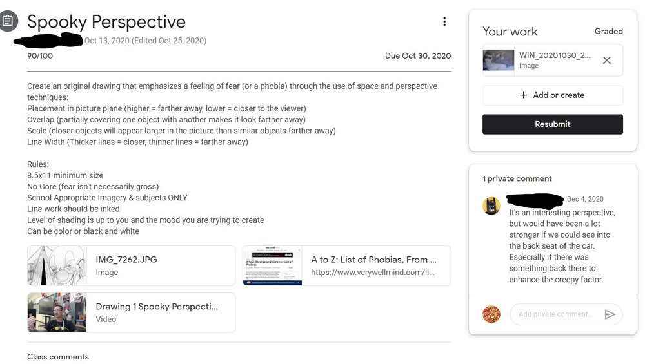Open the WIN_20201030 submitted image thumbnail

(499, 61)
